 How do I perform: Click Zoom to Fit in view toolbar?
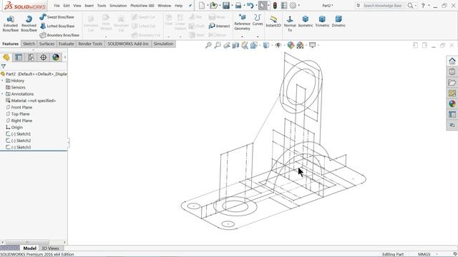tap(208, 45)
